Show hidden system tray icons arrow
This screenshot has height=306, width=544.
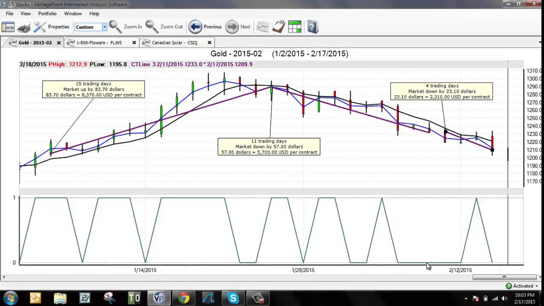[466, 298]
